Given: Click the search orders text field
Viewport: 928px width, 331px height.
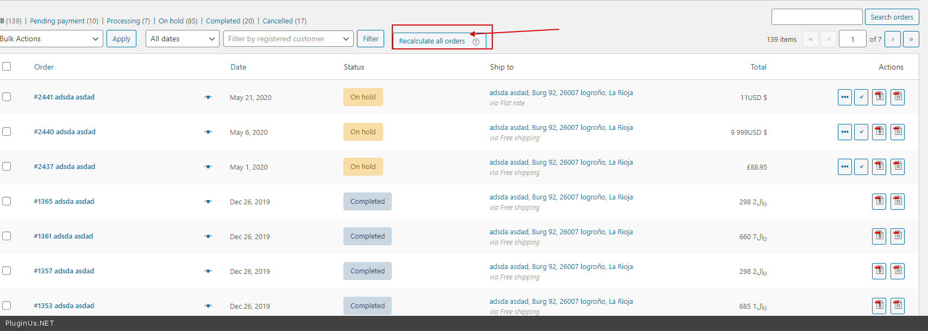Looking at the screenshot, I should point(817,17).
